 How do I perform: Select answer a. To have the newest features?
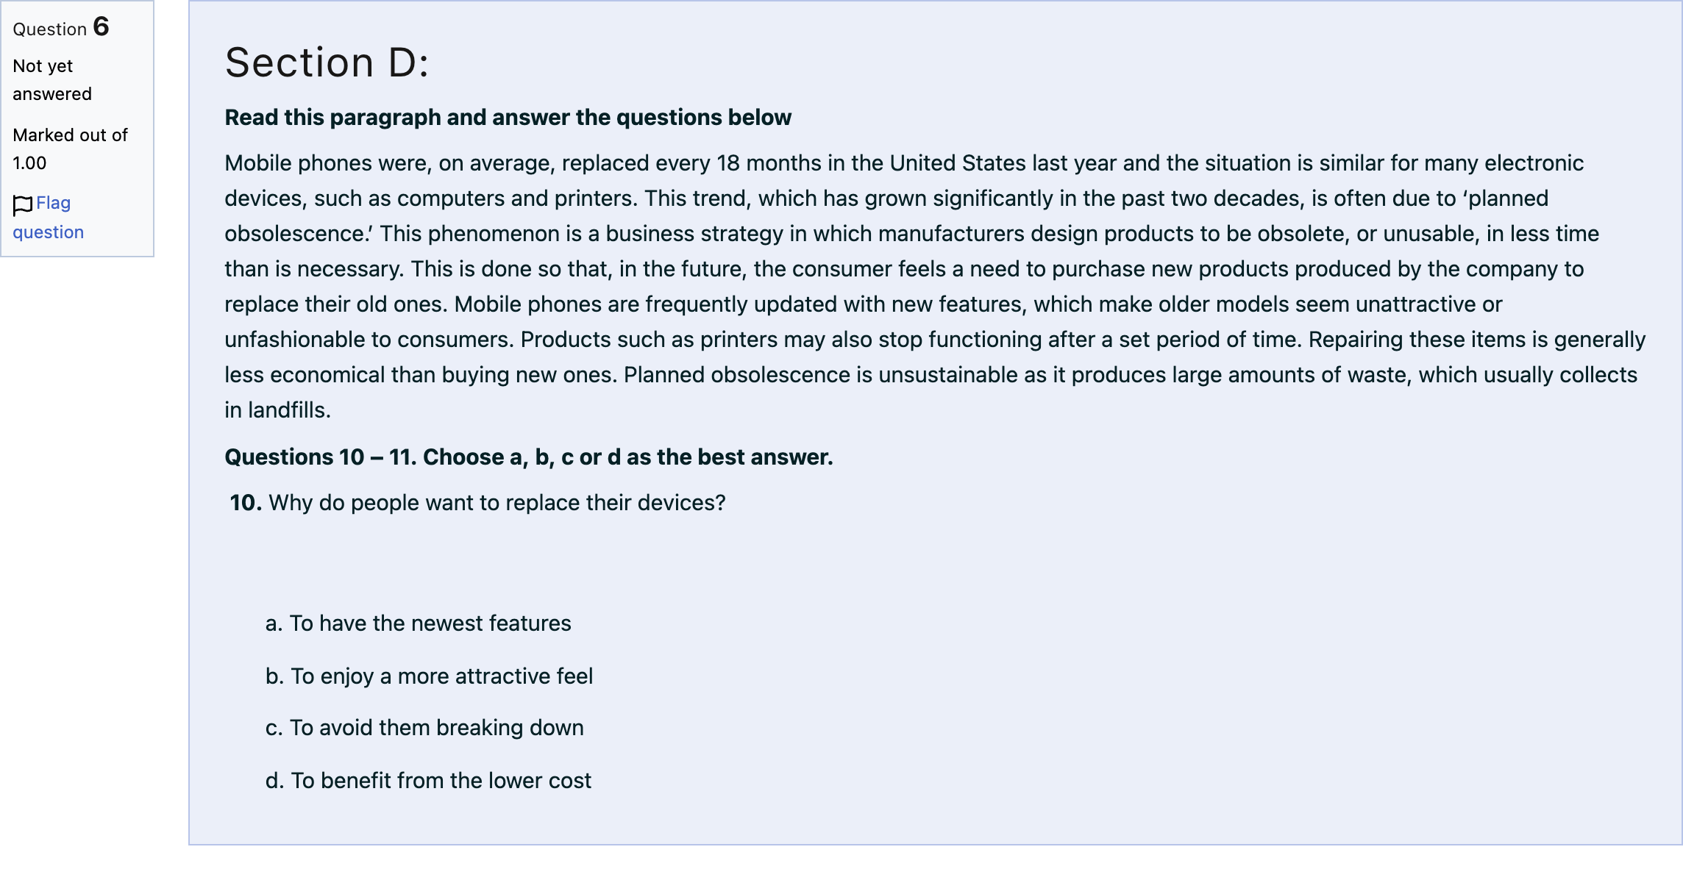418,623
